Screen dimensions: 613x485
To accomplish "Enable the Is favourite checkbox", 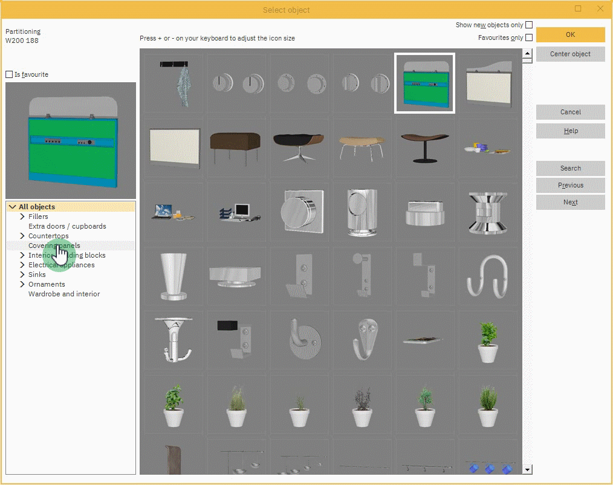I will pos(9,74).
